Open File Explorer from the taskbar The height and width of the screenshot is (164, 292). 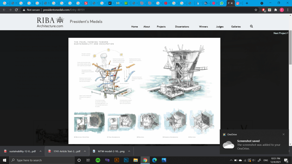pos(135,160)
